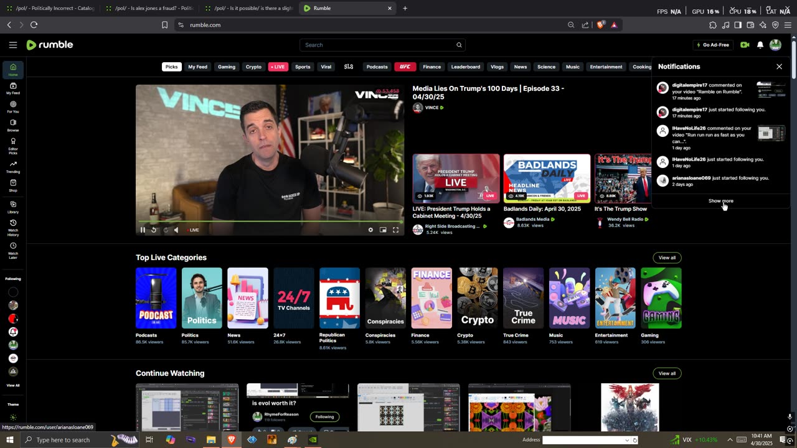This screenshot has height=448, width=797.
Task: Open Watch History in the left sidebar
Action: coord(13,228)
